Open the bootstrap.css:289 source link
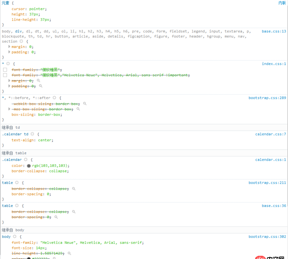 [267, 98]
